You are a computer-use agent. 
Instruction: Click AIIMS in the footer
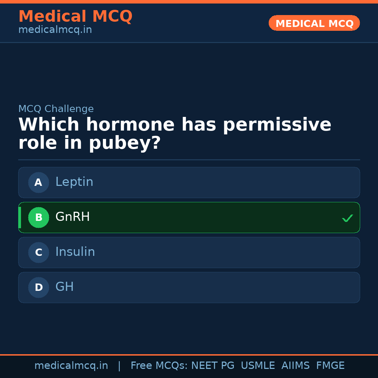(x=295, y=366)
